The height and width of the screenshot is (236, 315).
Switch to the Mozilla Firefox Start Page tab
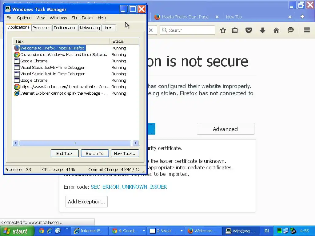tap(185, 17)
